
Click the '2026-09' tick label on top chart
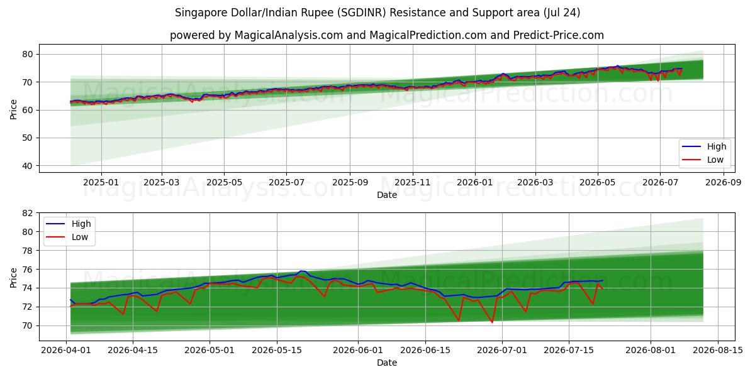[x=723, y=182]
